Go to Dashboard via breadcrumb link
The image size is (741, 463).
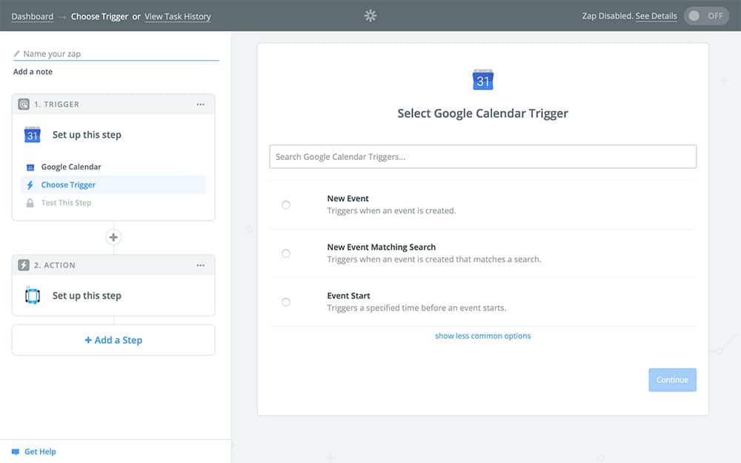click(32, 16)
